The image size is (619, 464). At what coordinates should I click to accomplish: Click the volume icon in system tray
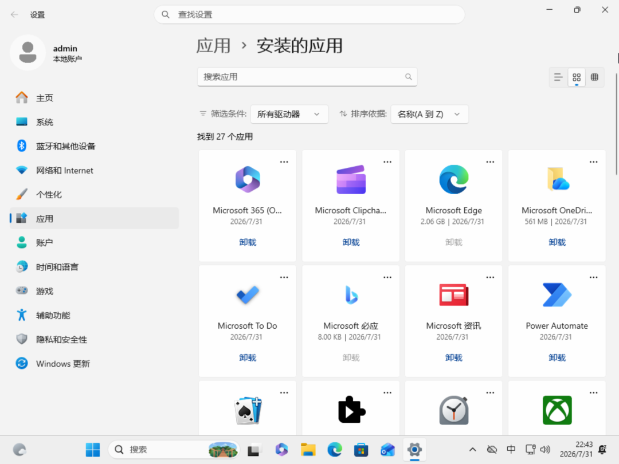click(x=545, y=450)
